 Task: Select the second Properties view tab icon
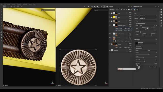pyautogui.click(x=137, y=10)
